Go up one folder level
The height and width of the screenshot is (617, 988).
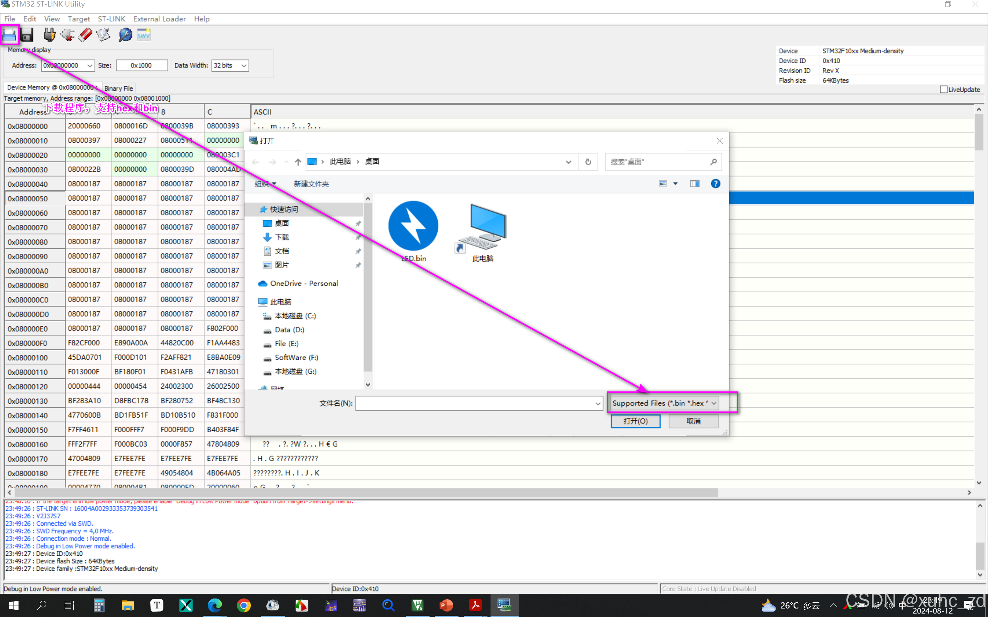(x=298, y=162)
